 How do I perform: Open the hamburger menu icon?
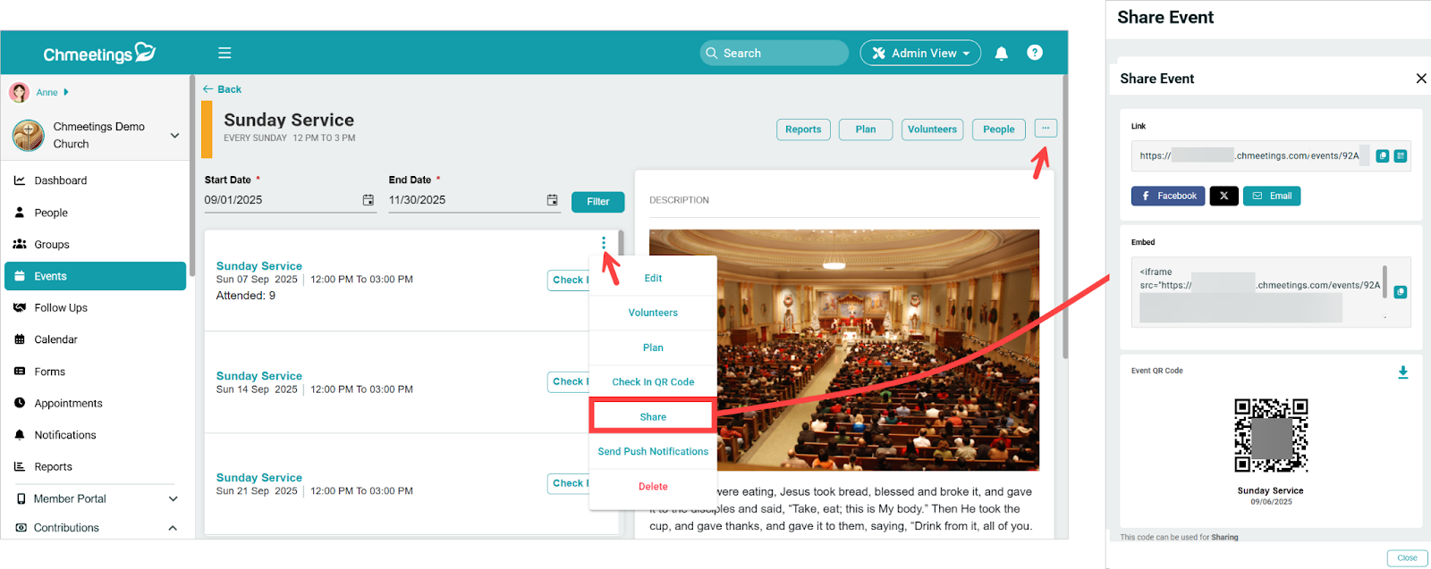point(224,54)
